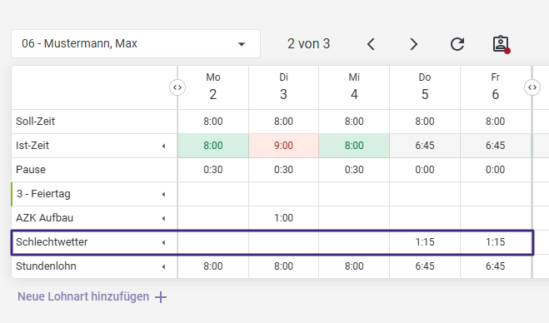Click the red Ist-Zeit 9:00 cell on Tuesday

(x=283, y=146)
